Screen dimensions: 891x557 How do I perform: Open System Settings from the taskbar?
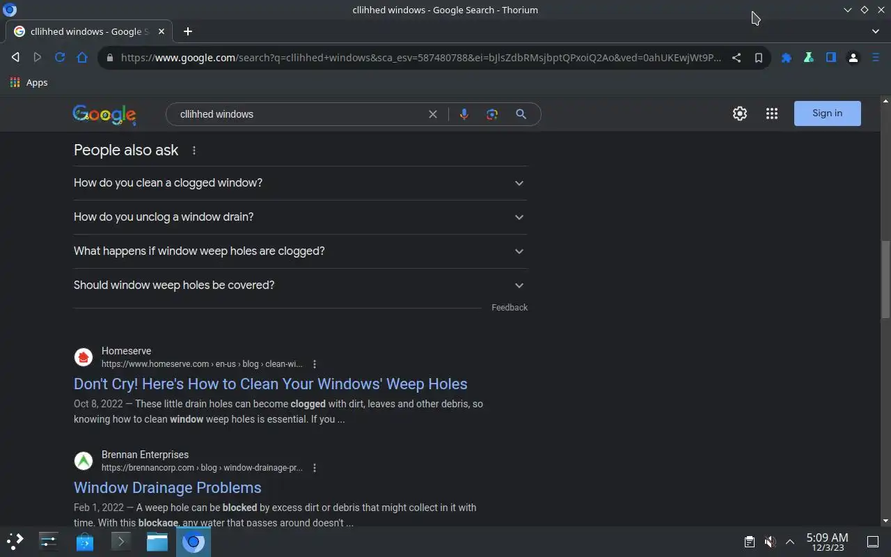pyautogui.click(x=49, y=541)
